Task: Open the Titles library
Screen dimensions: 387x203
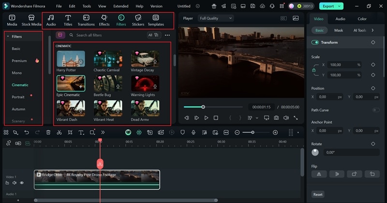Action: [68, 20]
